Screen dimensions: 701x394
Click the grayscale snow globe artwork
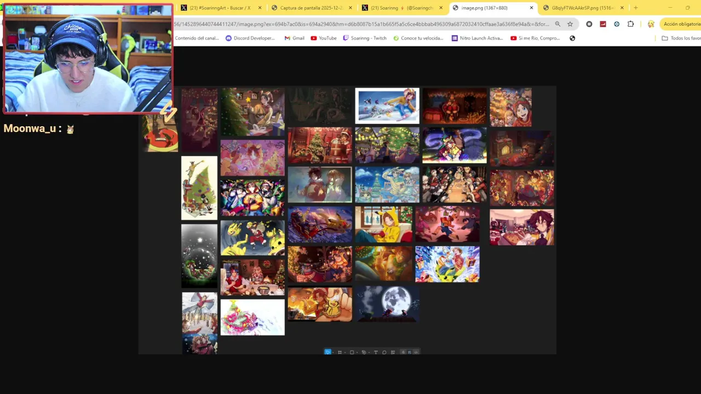point(199,256)
